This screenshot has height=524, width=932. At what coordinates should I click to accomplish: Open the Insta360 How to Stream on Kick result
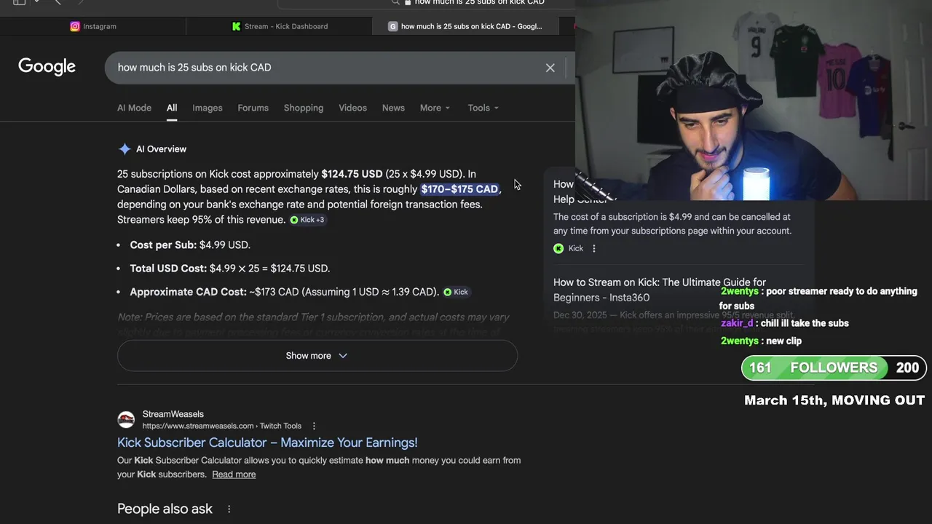[660, 290]
